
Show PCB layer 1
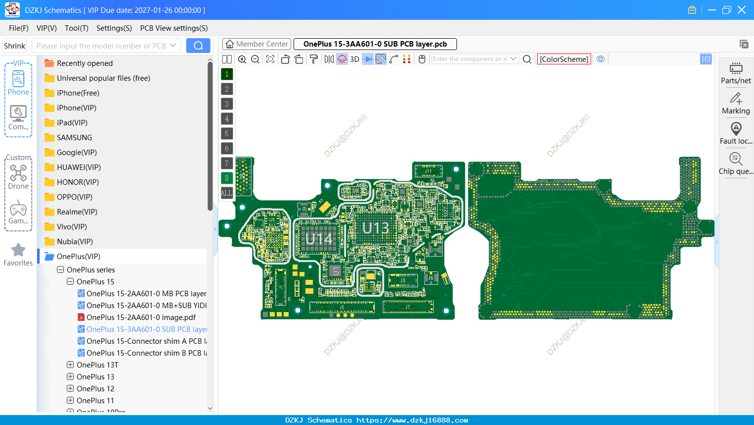point(227,74)
